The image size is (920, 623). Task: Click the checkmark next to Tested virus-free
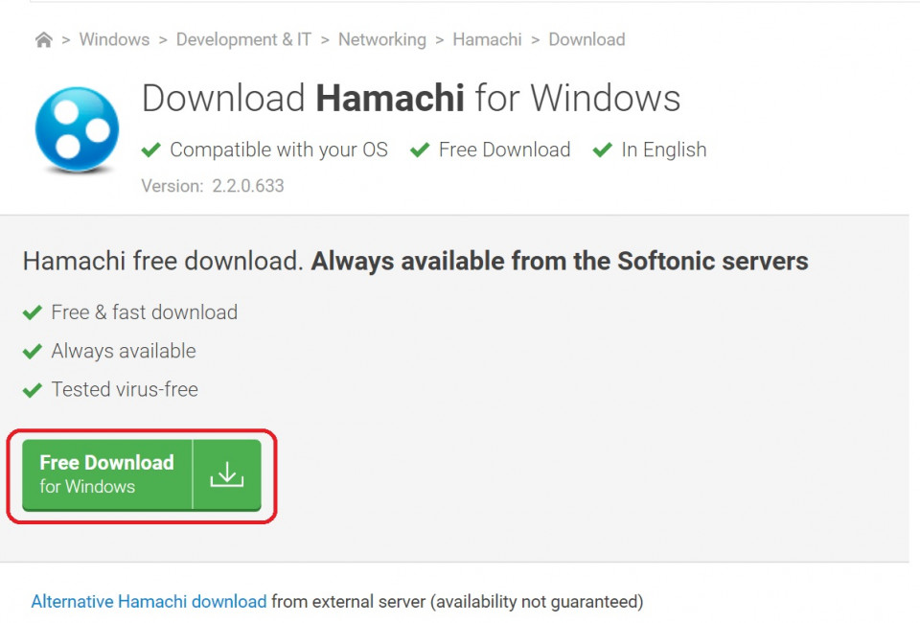click(33, 390)
